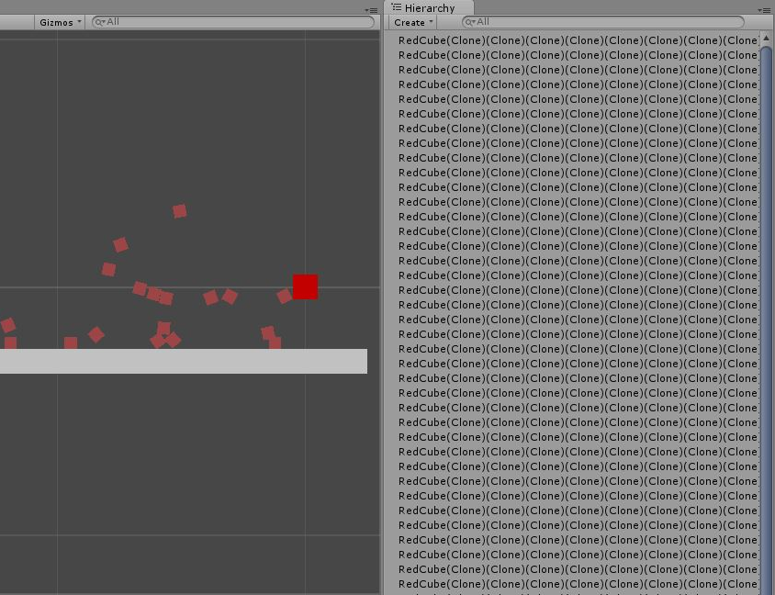Select the tilted red cube right of the leftmost square cube on the floor
Screen dimensions: 775x595
pos(95,334)
